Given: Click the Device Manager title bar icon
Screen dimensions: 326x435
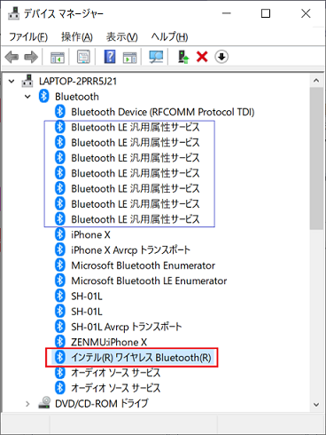Looking at the screenshot, I should click(x=14, y=13).
